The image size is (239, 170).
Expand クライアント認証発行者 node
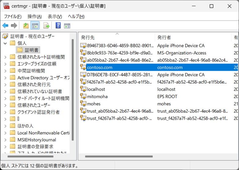pos(5,112)
